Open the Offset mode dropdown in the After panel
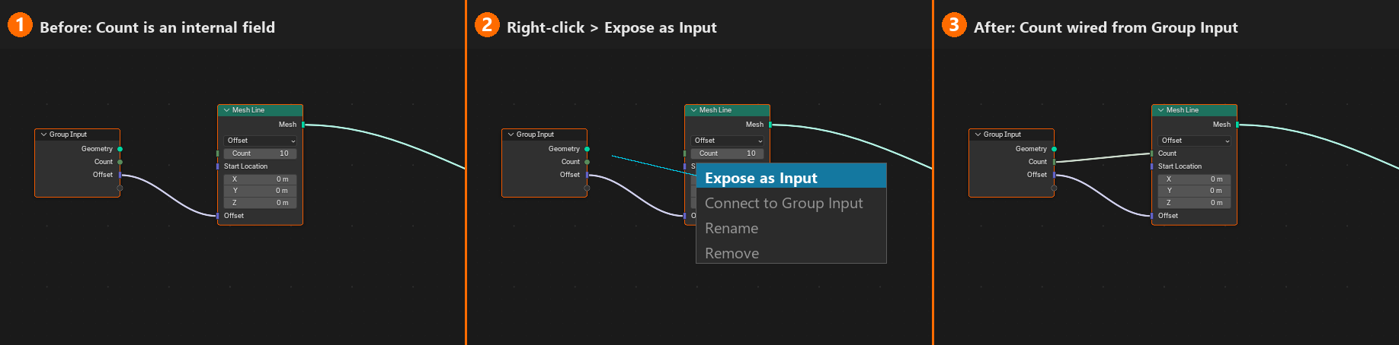The height and width of the screenshot is (345, 1399). (1195, 141)
